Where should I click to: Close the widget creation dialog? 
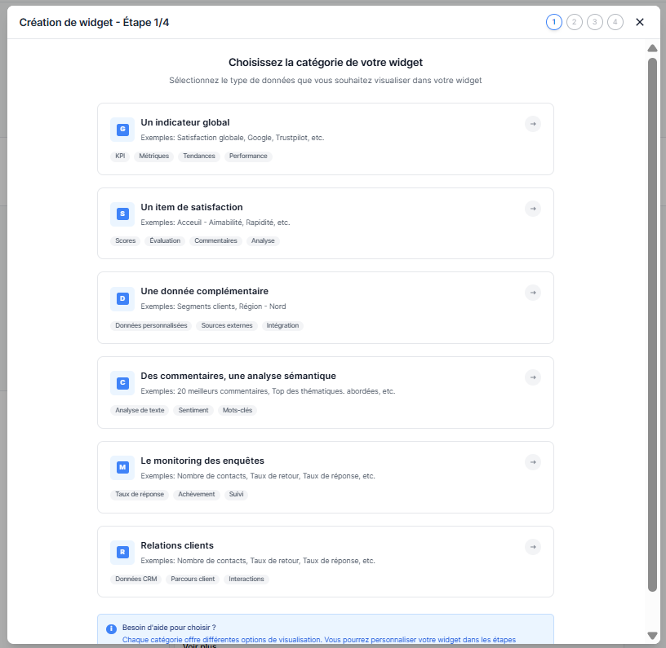click(x=640, y=22)
